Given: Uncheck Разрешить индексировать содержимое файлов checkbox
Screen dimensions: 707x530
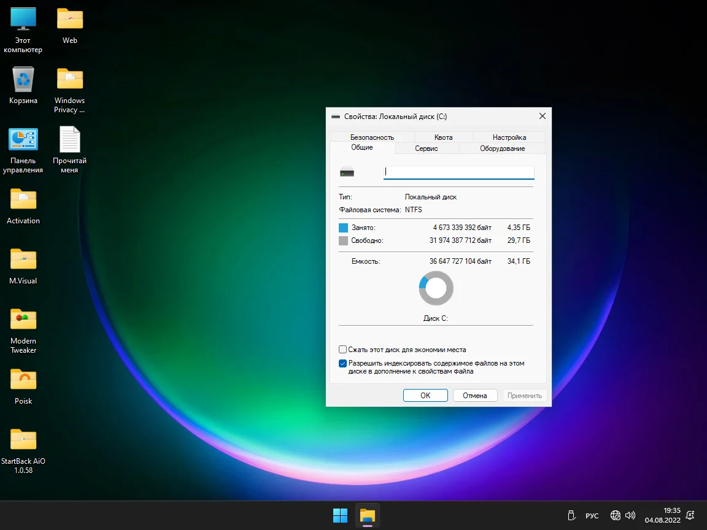Looking at the screenshot, I should coord(343,363).
